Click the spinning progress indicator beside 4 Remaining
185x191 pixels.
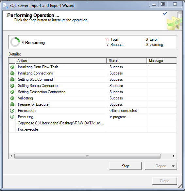(15, 42)
